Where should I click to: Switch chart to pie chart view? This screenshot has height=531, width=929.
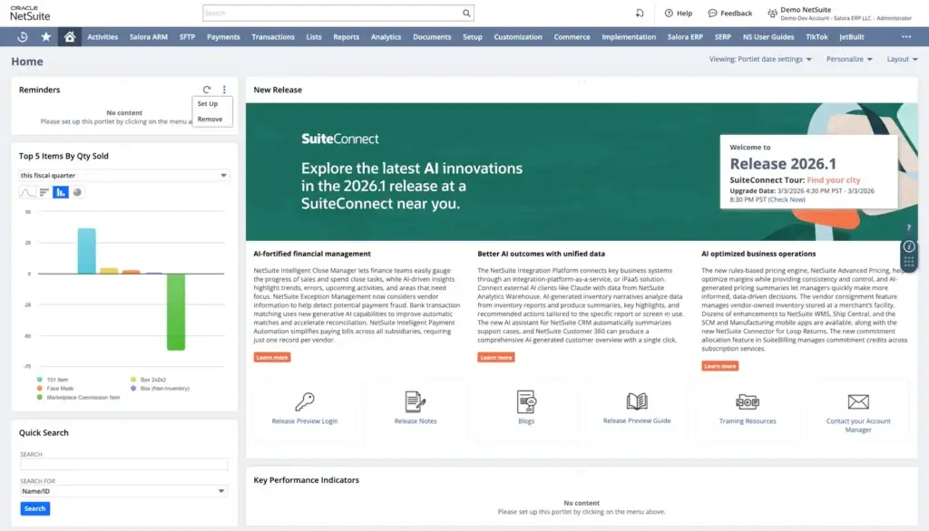pos(77,192)
